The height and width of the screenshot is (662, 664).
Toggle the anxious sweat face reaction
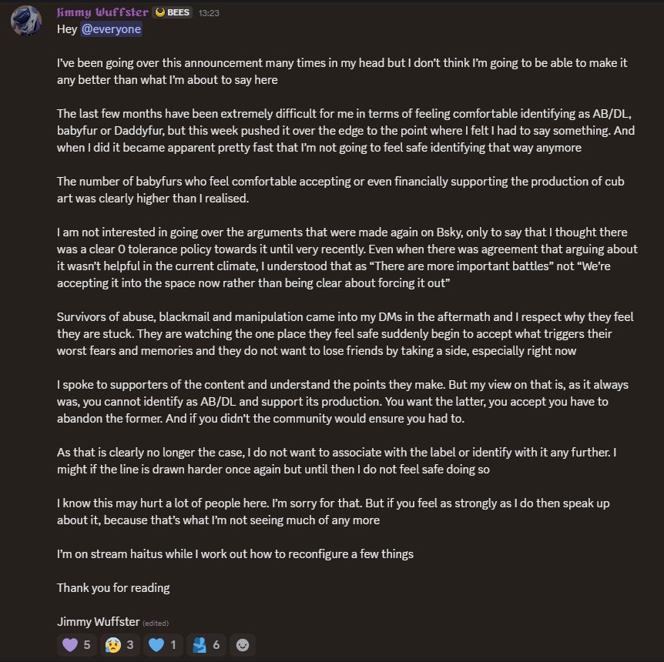click(x=119, y=644)
